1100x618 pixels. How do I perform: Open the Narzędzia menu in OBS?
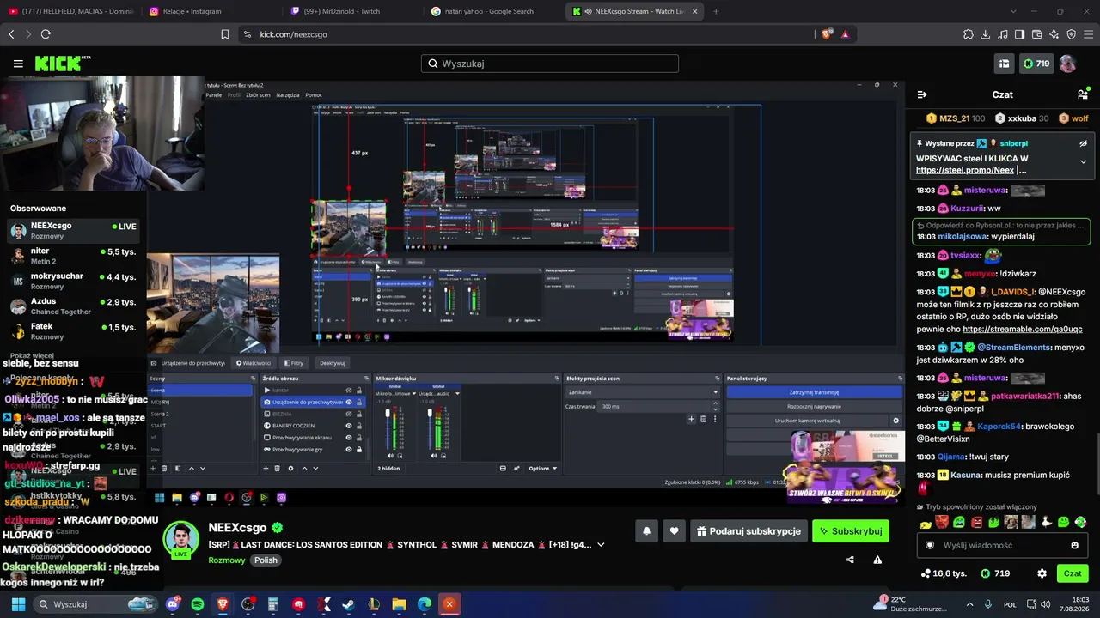pyautogui.click(x=287, y=94)
